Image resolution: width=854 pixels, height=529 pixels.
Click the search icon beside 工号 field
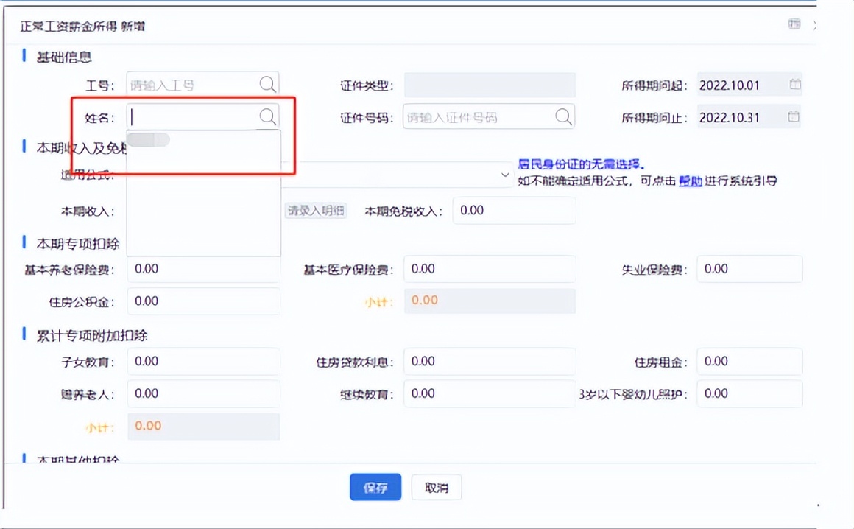268,83
